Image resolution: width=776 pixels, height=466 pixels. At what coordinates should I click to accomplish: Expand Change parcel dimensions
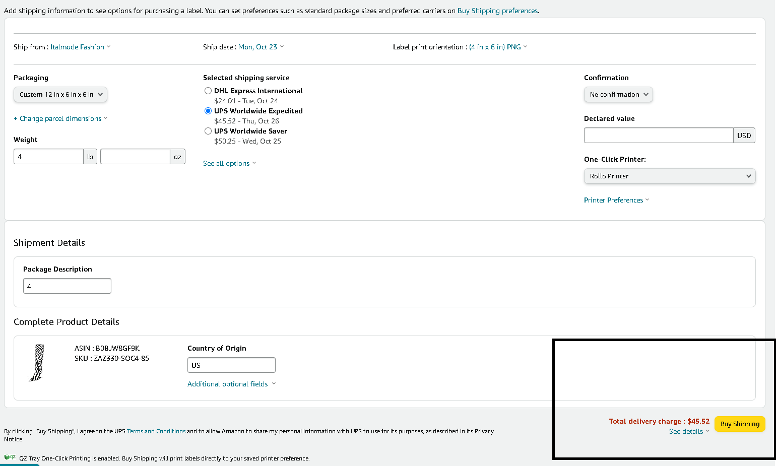pos(60,118)
